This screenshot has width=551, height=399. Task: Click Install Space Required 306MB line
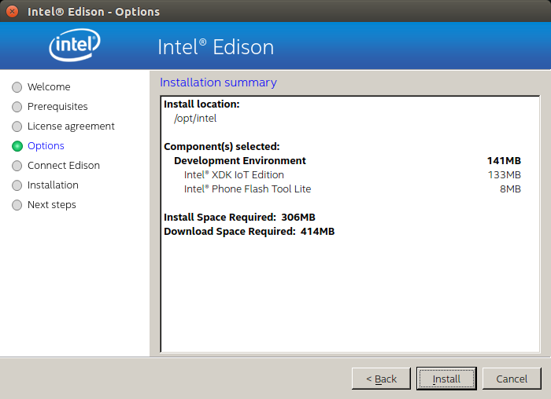pyautogui.click(x=239, y=218)
